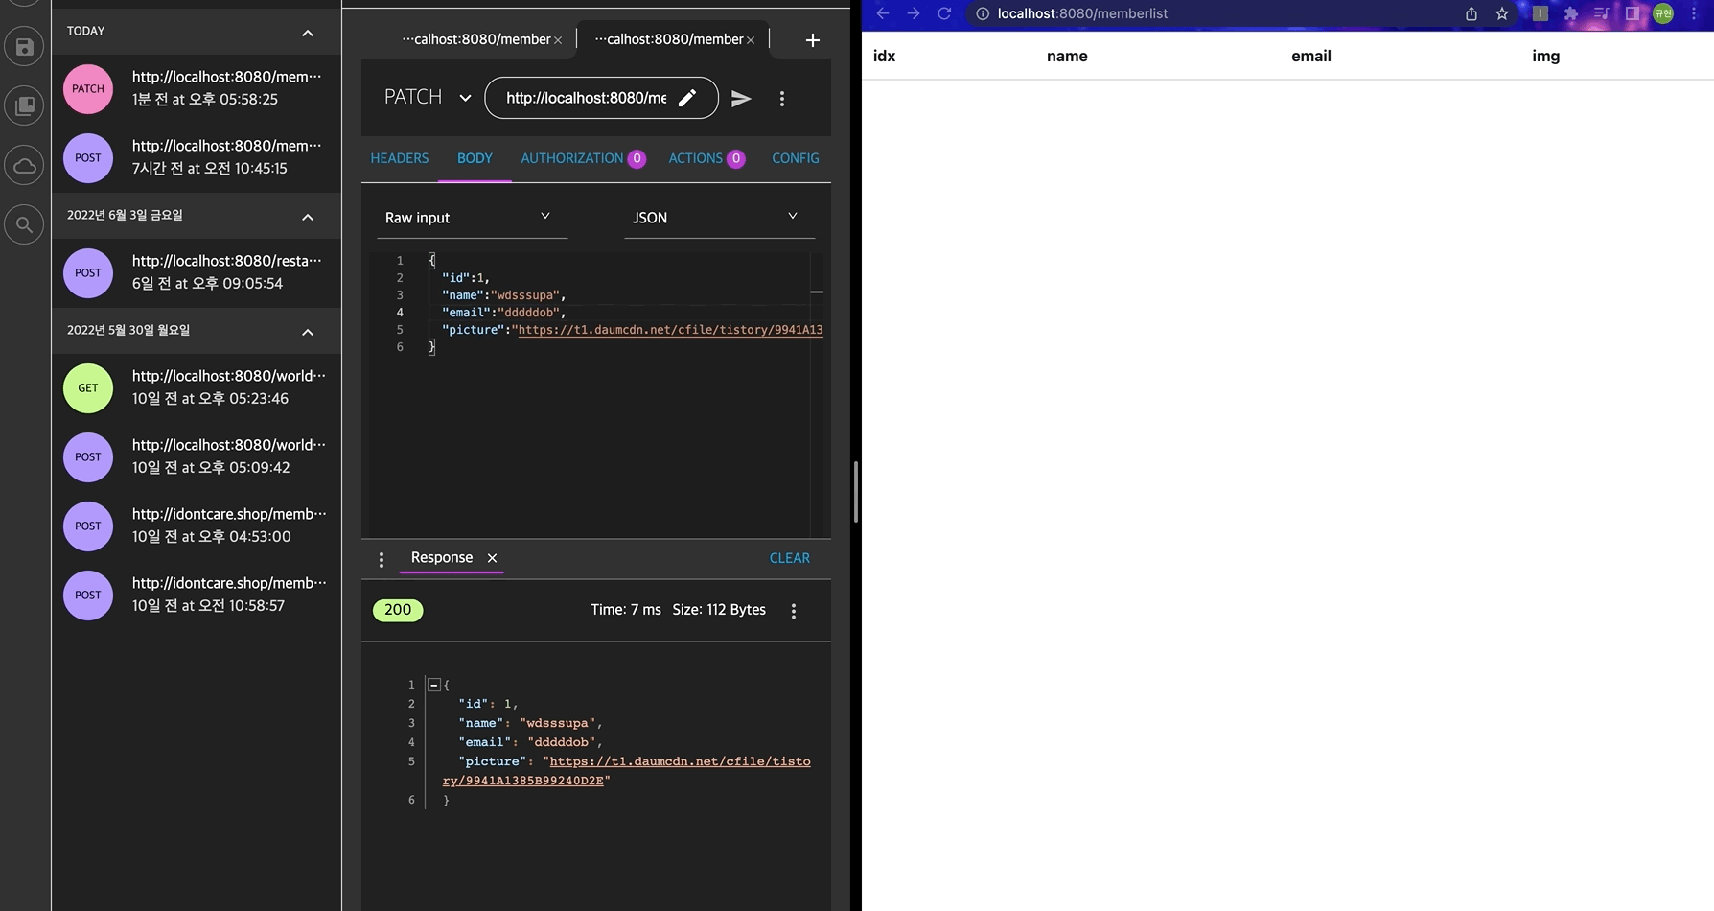Open response panel three-dot menu
This screenshot has width=1714, height=911.
382,559
